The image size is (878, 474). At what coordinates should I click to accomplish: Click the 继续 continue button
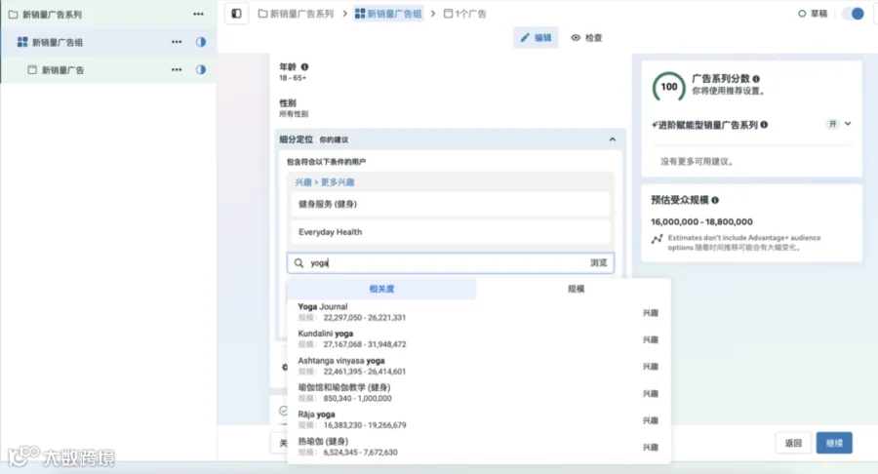coord(834,443)
